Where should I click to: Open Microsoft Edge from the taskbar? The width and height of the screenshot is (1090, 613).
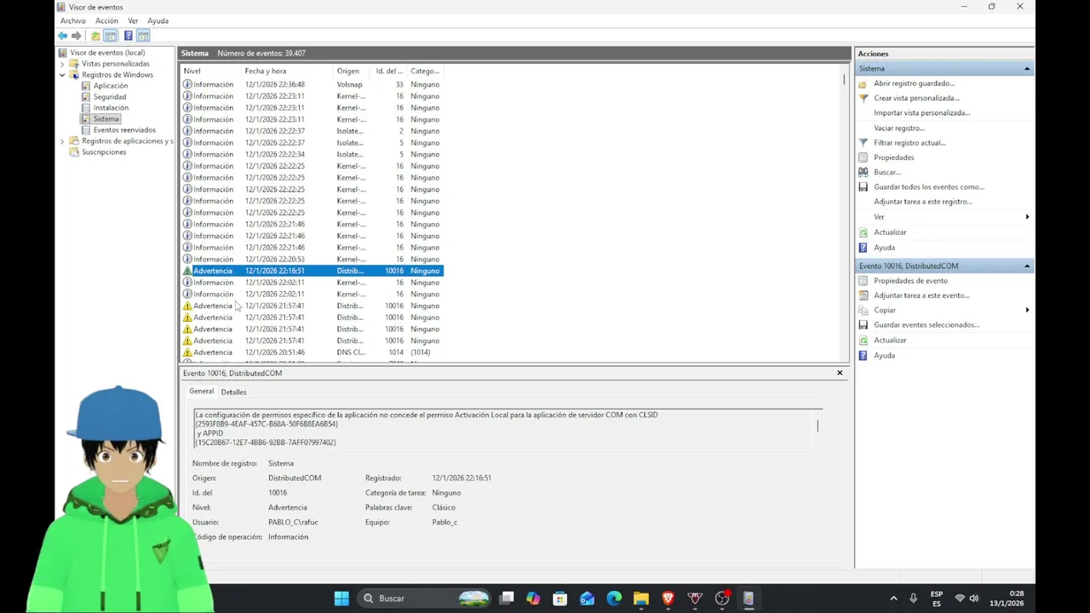614,599
